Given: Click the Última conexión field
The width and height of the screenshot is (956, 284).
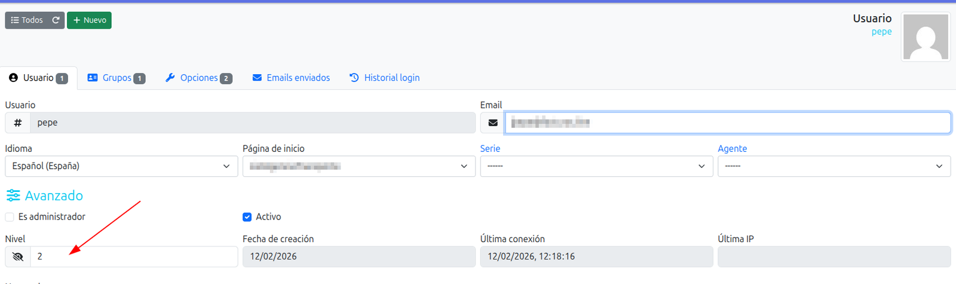Looking at the screenshot, I should pyautogui.click(x=596, y=256).
